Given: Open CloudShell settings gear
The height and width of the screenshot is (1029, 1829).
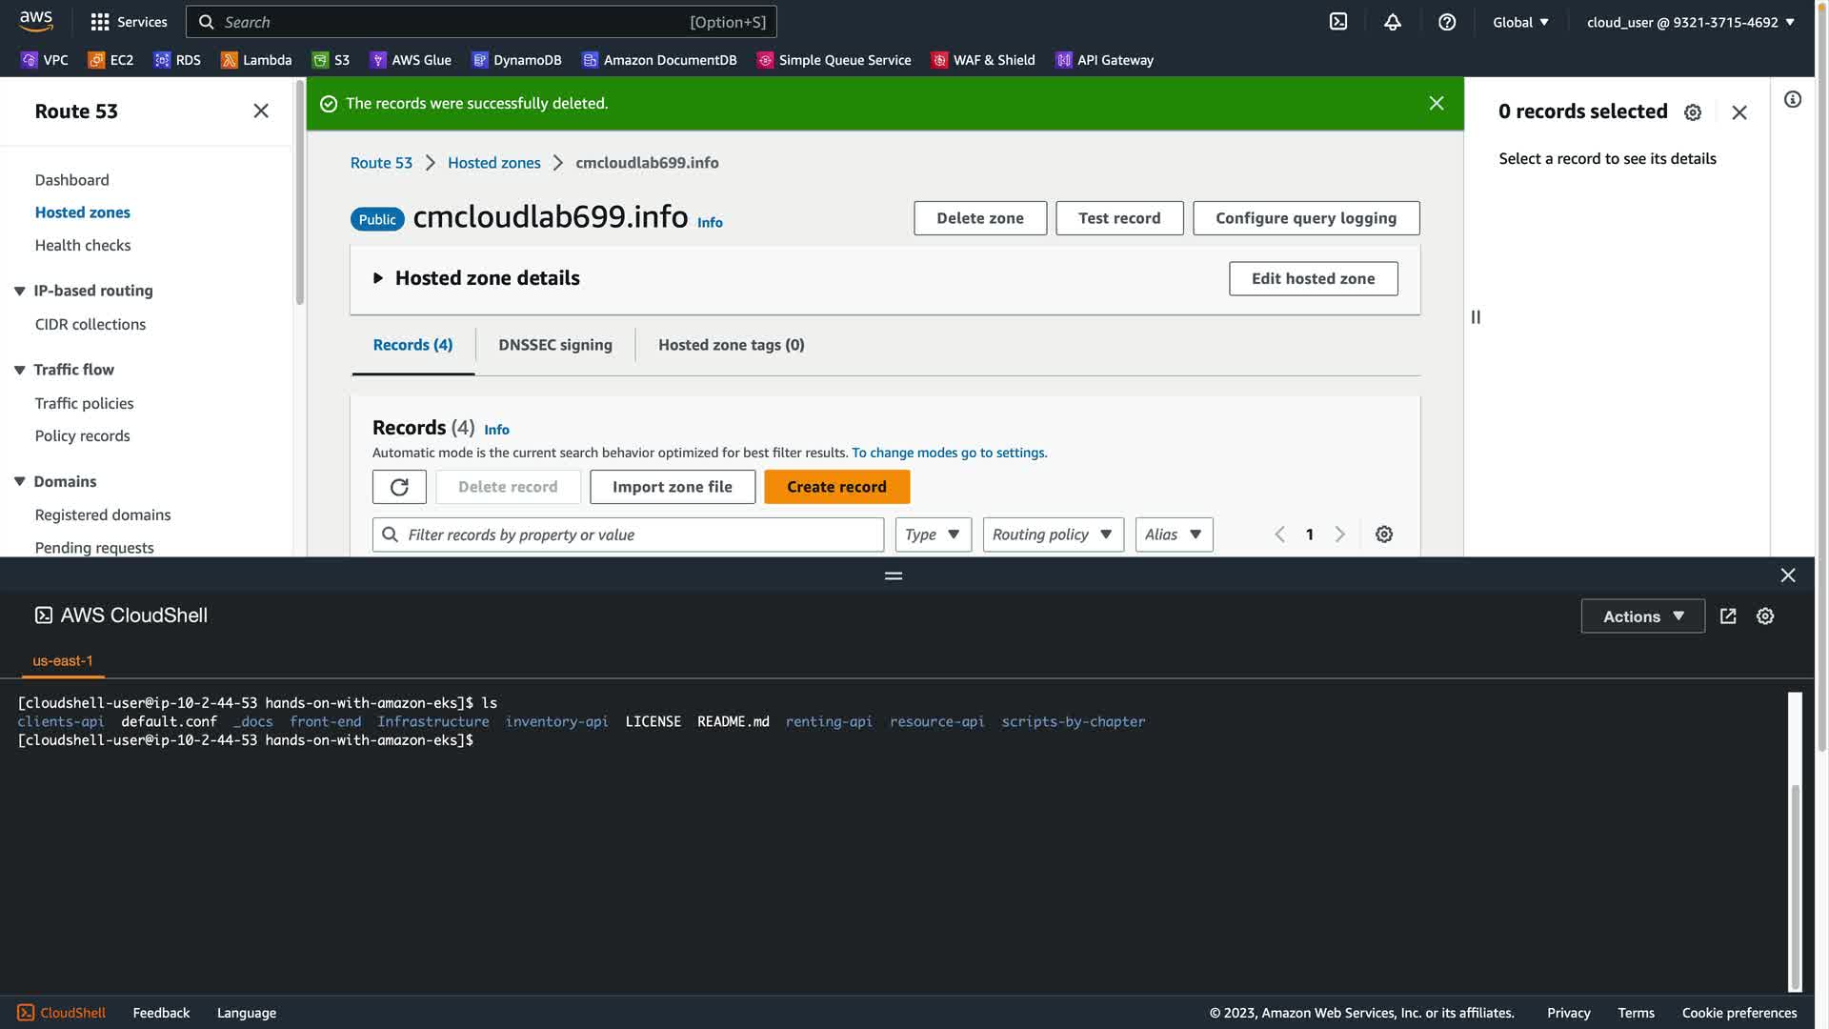Looking at the screenshot, I should tap(1765, 616).
